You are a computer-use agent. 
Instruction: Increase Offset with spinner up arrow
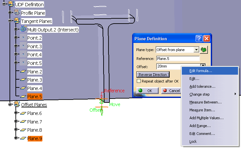pyautogui.click(x=203, y=65)
